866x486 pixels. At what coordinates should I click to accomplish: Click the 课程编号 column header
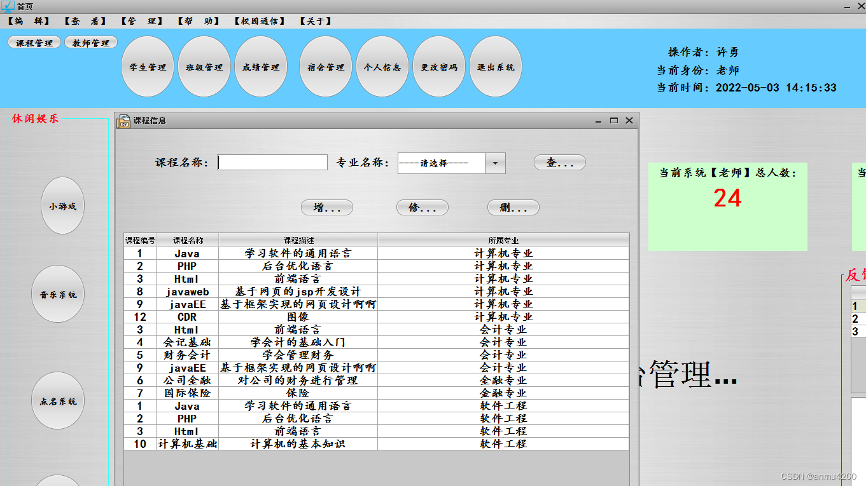pos(140,240)
